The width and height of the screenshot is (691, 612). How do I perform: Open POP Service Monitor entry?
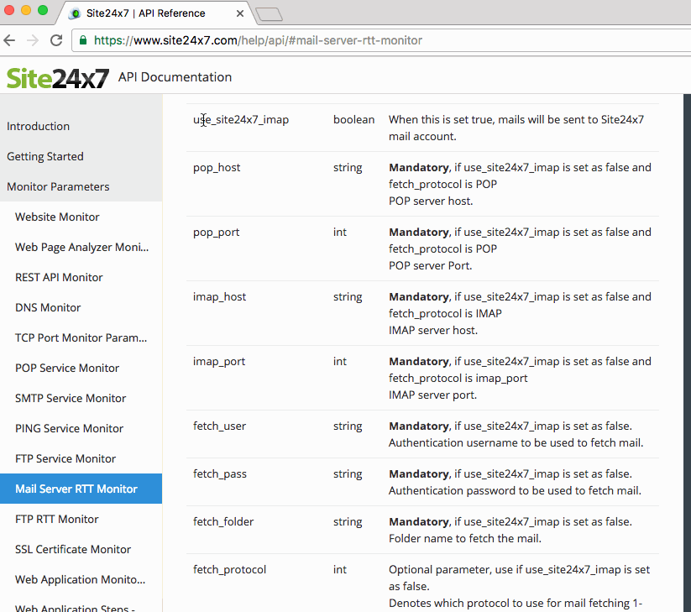(67, 368)
